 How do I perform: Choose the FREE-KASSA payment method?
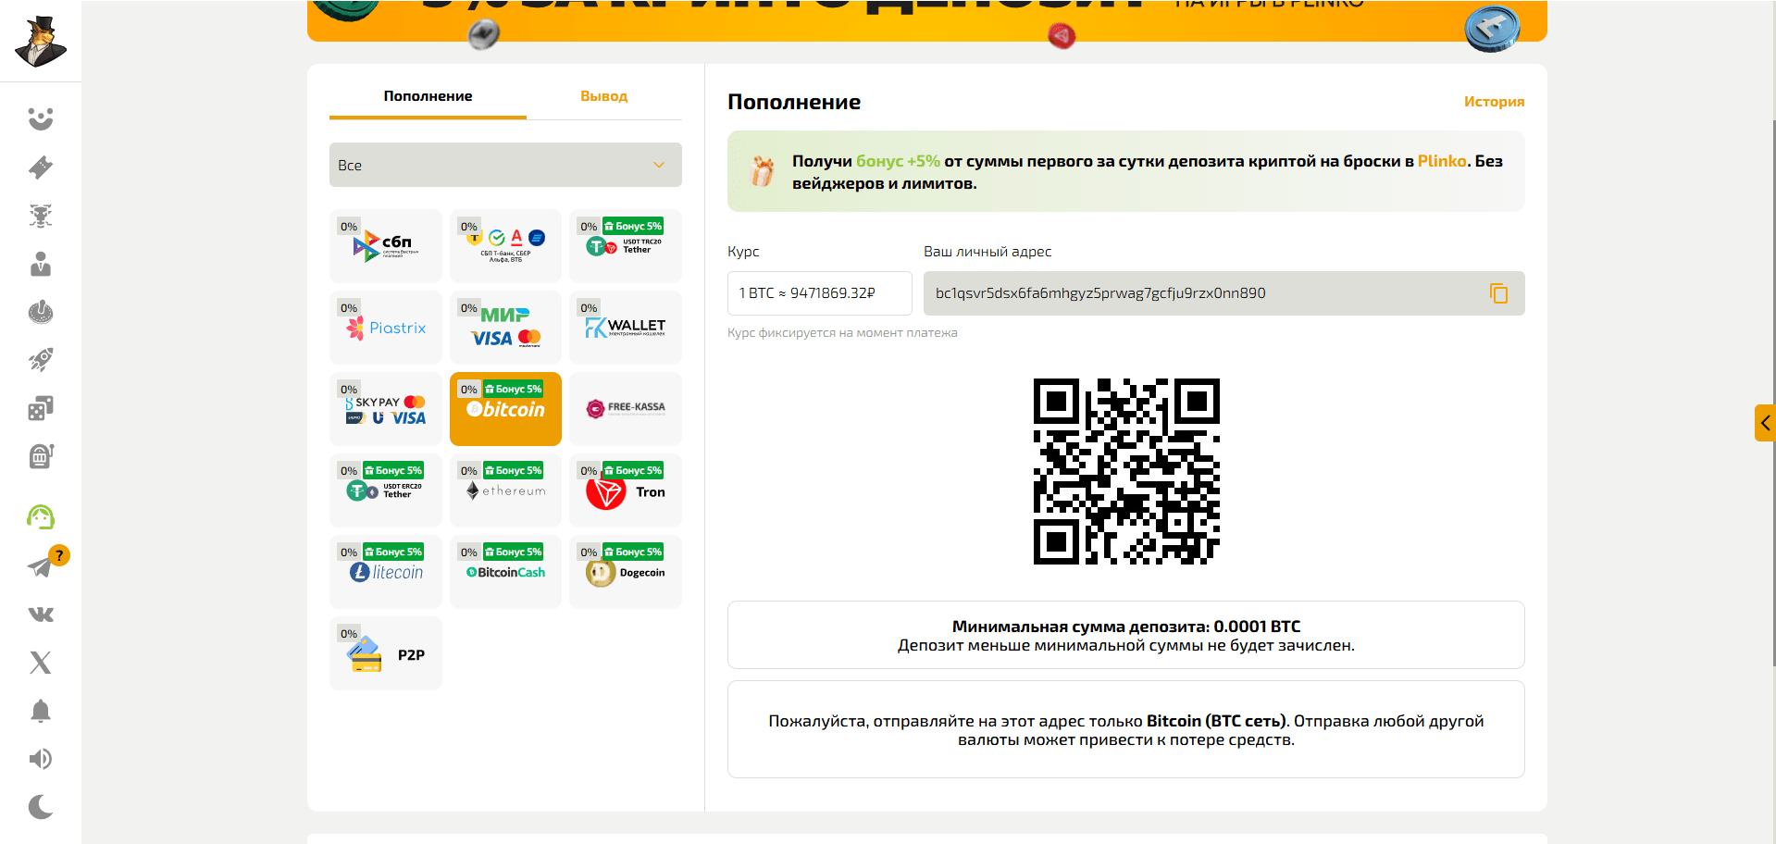coord(626,409)
